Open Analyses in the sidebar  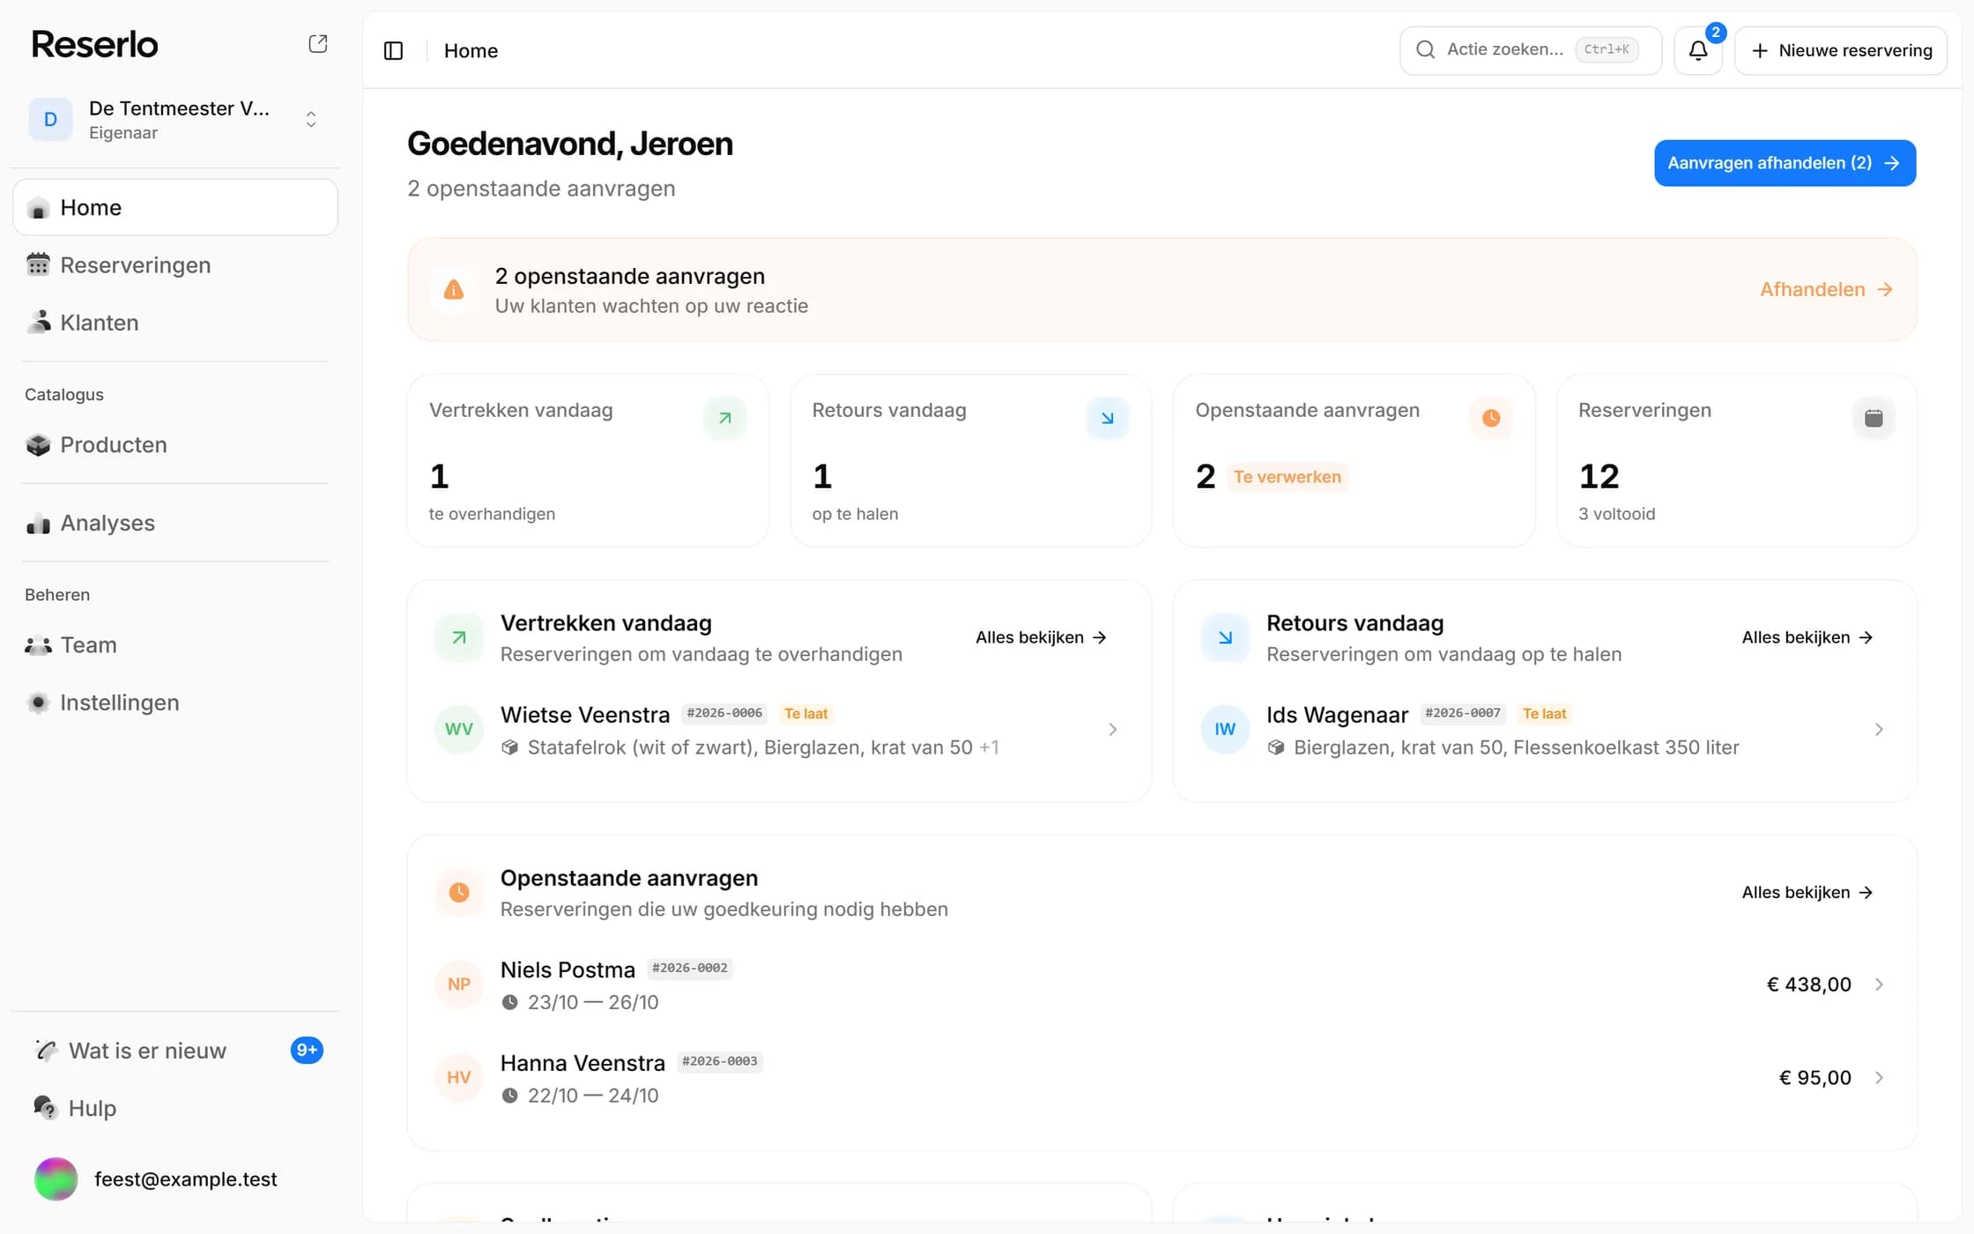(x=175, y=523)
